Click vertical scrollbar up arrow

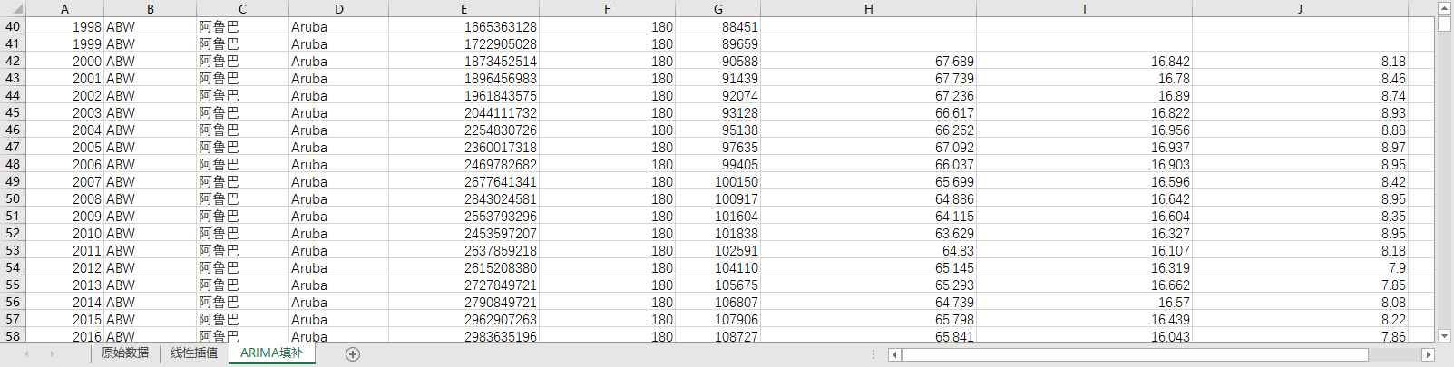point(1444,8)
